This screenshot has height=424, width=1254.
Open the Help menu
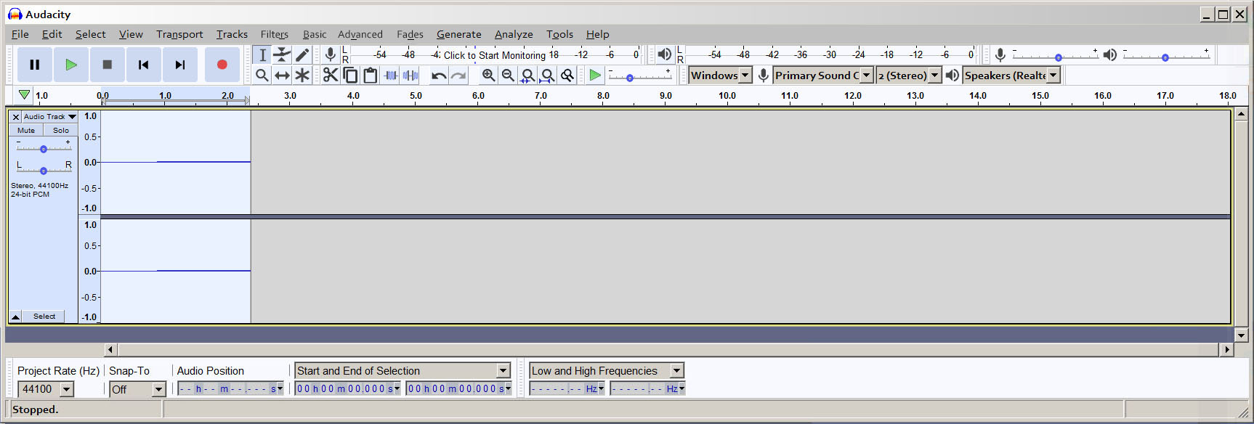pyautogui.click(x=597, y=34)
